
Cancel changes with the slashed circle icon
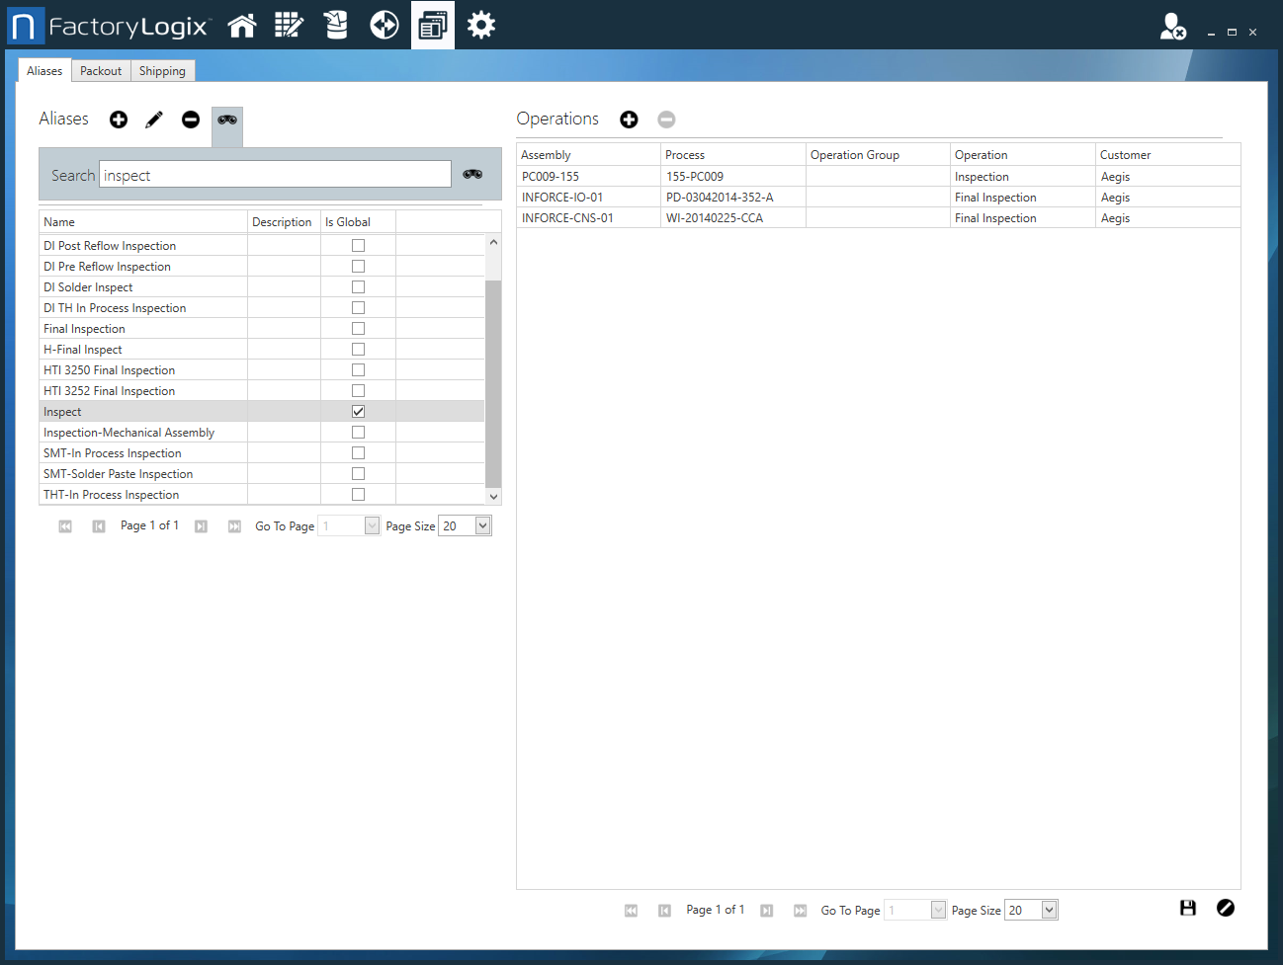click(x=1226, y=908)
